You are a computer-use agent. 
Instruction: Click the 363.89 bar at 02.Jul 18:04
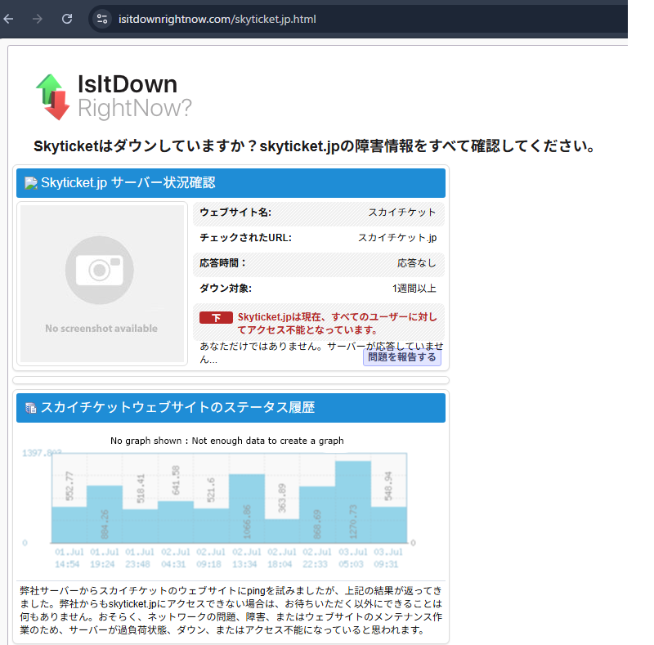pyautogui.click(x=282, y=531)
